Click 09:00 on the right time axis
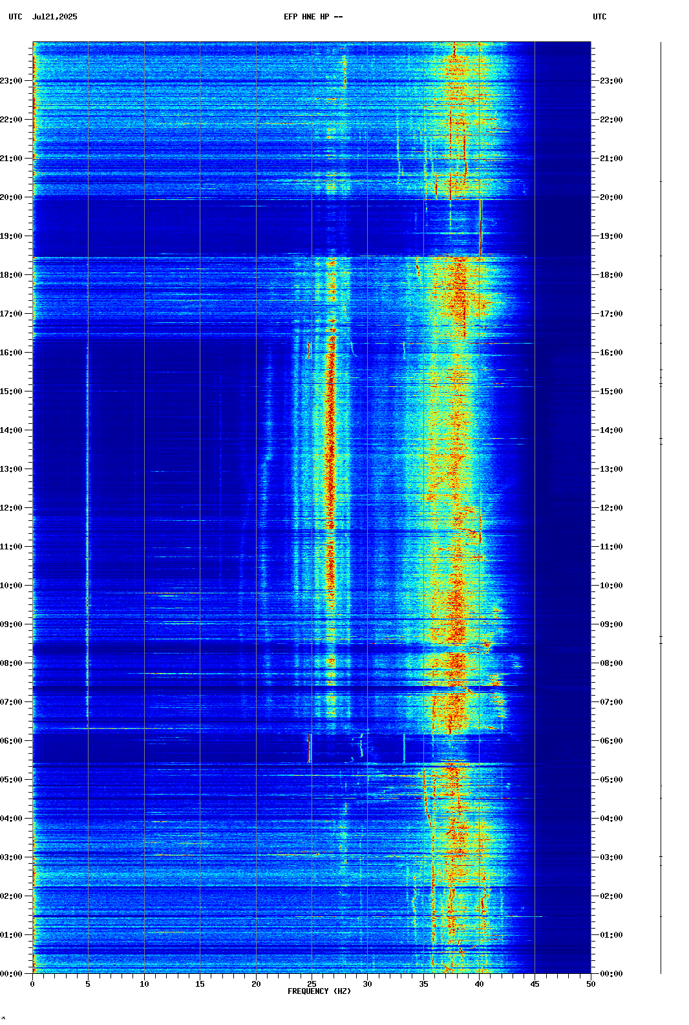Screen dimensions: 689x1025 [x=611, y=624]
